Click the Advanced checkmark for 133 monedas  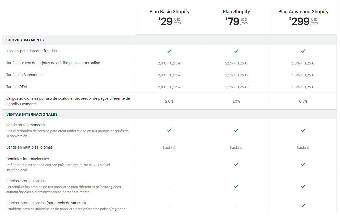[303, 130]
